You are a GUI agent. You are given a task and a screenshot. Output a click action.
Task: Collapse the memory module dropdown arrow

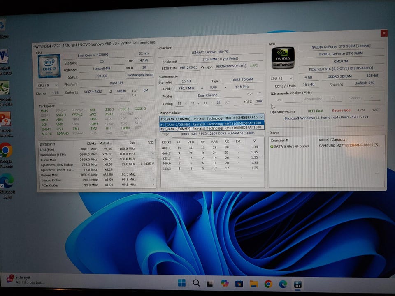pyautogui.click(x=262, y=117)
